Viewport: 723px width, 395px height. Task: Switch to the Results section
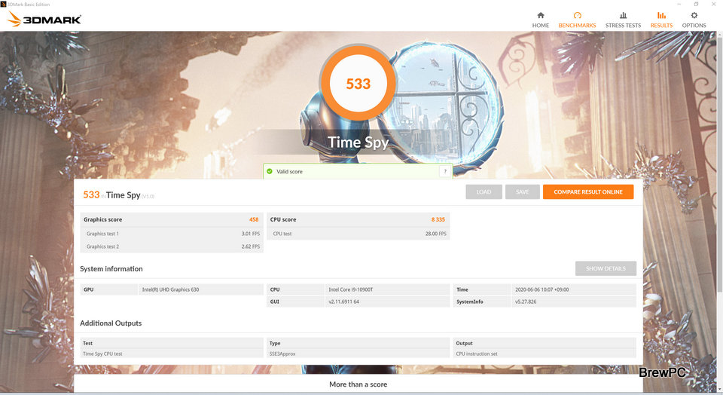pos(661,20)
